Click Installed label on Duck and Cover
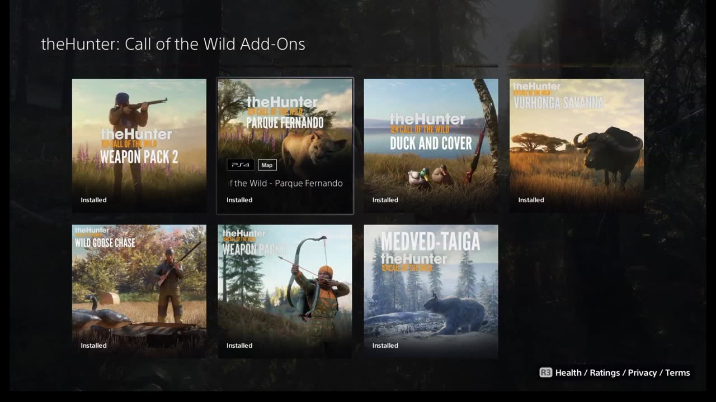Image resolution: width=716 pixels, height=402 pixels. click(x=385, y=200)
